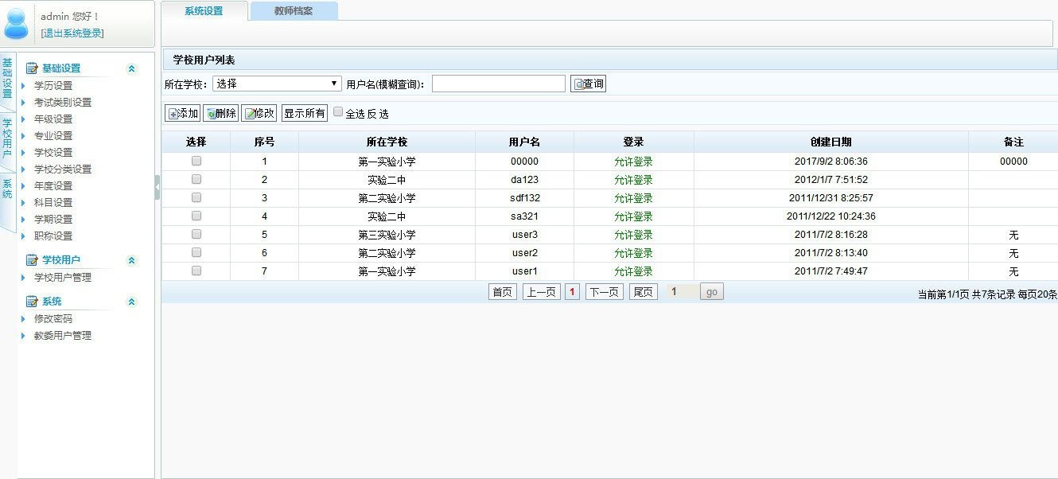Click the page number input box
The height and width of the screenshot is (479, 1058).
[683, 292]
